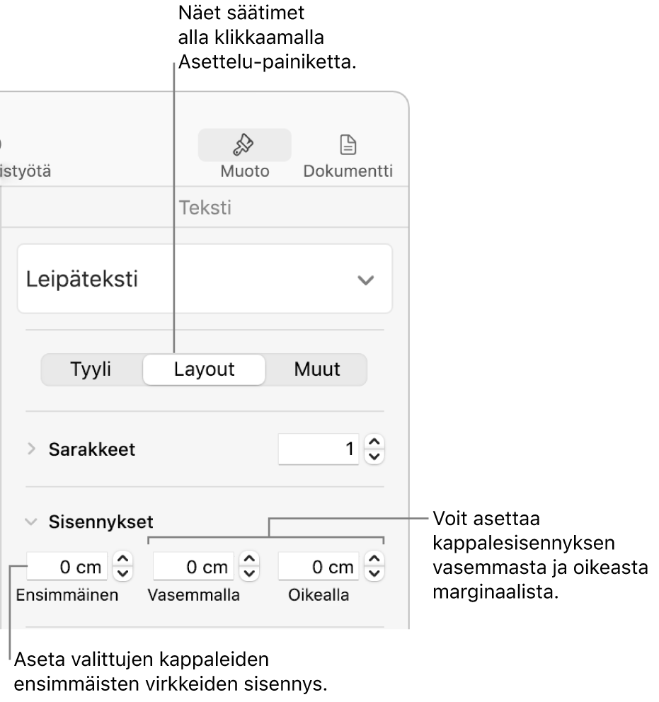
Task: Select the Ensimmäinen indent value field
Action: [x=67, y=566]
